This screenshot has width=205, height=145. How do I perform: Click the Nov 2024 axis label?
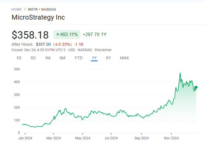tap(171, 138)
